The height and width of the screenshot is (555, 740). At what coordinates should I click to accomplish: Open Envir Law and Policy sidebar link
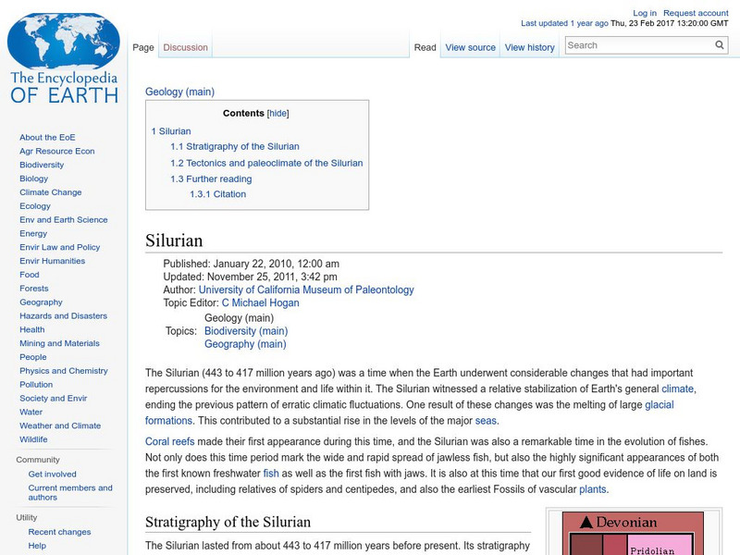tap(59, 247)
